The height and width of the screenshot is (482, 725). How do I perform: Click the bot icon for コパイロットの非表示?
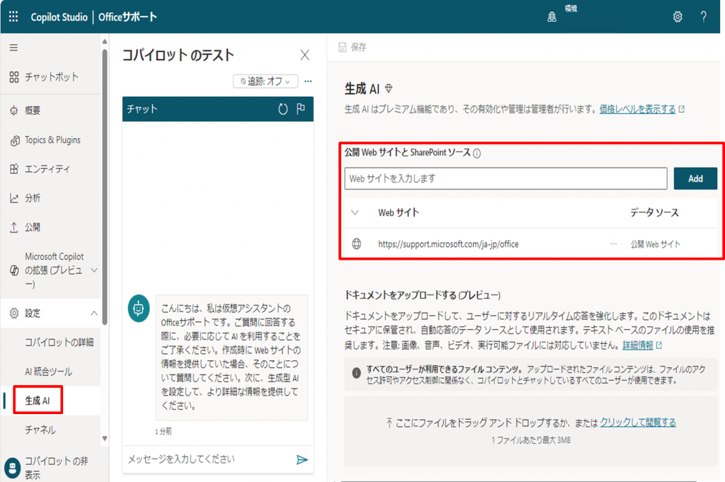coord(13,468)
